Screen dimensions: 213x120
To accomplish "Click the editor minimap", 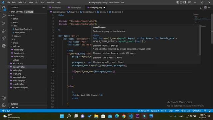I will click(202, 20).
